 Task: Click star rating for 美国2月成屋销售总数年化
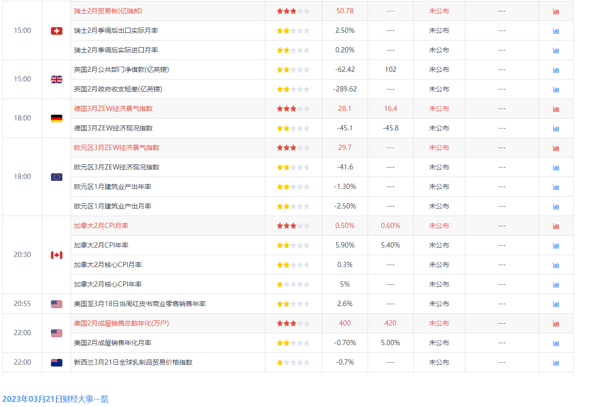293,323
